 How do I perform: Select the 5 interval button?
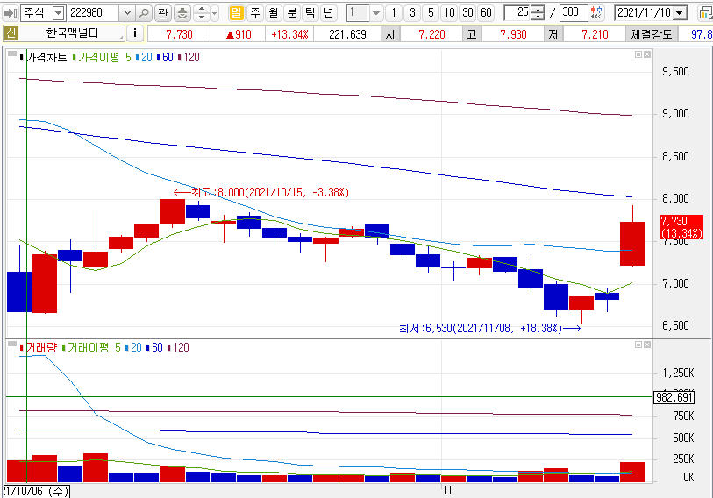coord(431,13)
